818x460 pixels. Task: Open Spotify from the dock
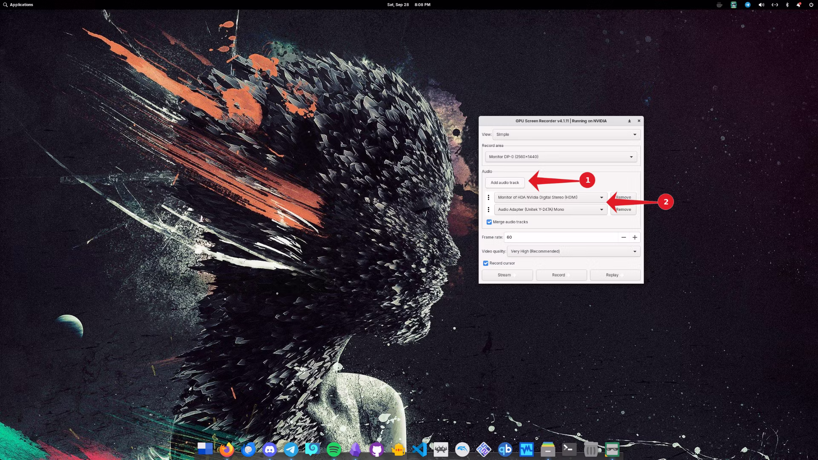click(334, 449)
